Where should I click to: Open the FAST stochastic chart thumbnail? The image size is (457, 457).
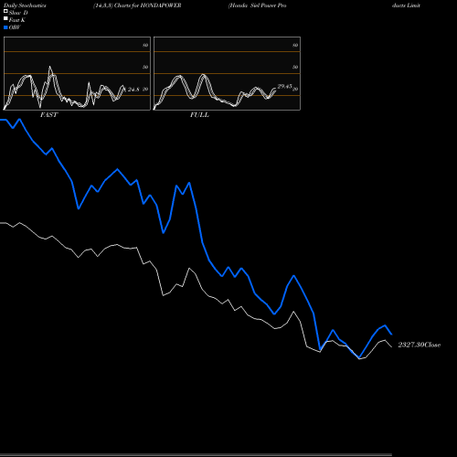pyautogui.click(x=77, y=73)
